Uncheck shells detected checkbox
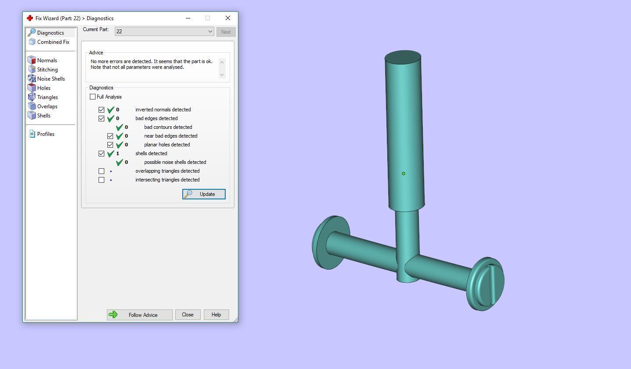631x369 pixels. coord(101,153)
